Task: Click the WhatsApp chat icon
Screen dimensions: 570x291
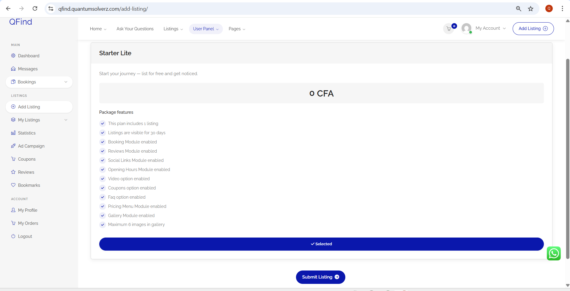Action: [553, 254]
